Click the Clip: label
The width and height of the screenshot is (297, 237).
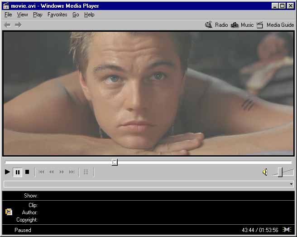[x=33, y=205]
